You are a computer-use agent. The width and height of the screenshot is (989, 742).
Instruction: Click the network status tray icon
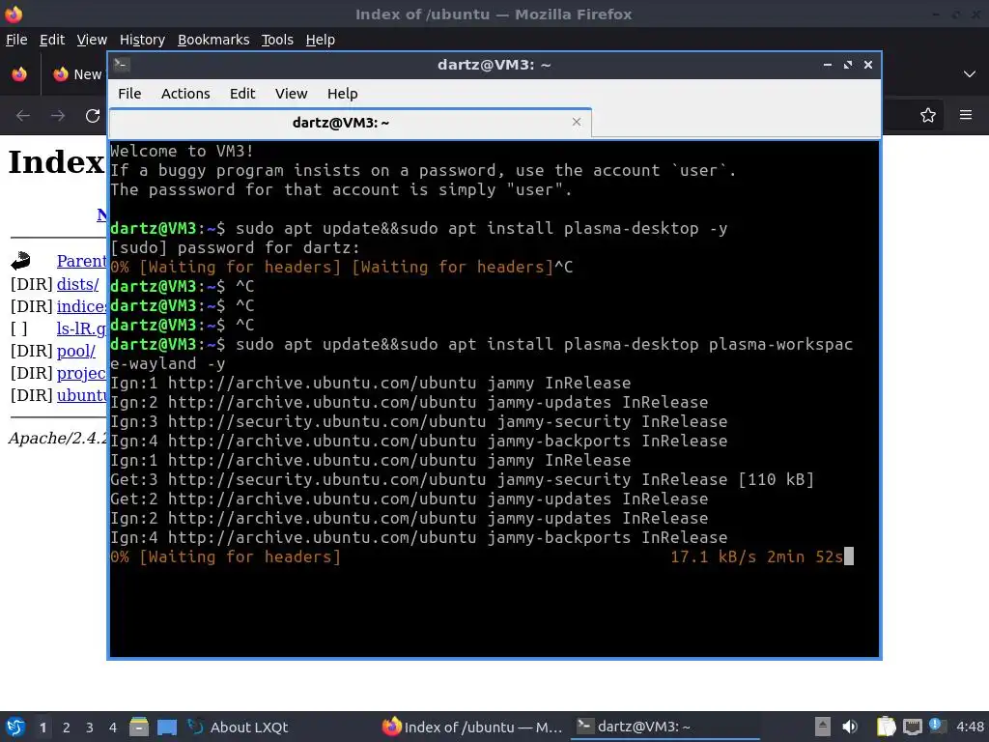912,727
